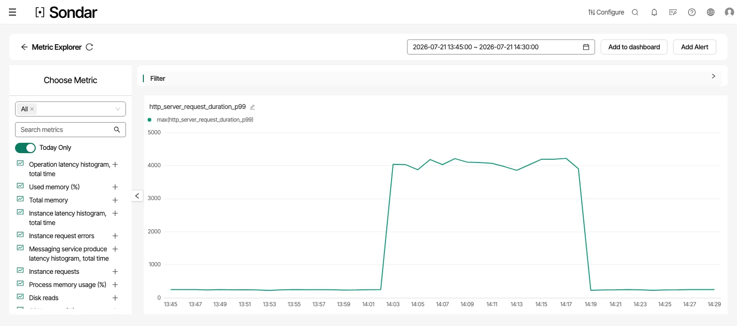The width and height of the screenshot is (737, 326).
Task: Click the chart title http_server_request_duration_p99
Action: coord(197,107)
